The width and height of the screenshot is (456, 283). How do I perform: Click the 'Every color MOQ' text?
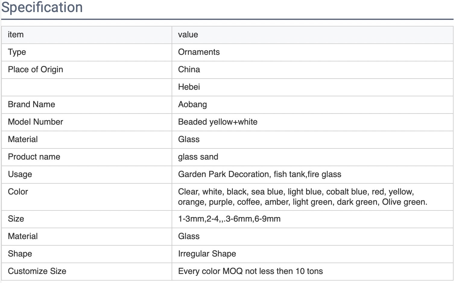[x=250, y=271]
